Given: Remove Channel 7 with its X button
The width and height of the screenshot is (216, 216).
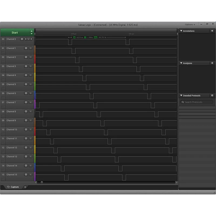Looking at the screenshot, I should point(31,102).
